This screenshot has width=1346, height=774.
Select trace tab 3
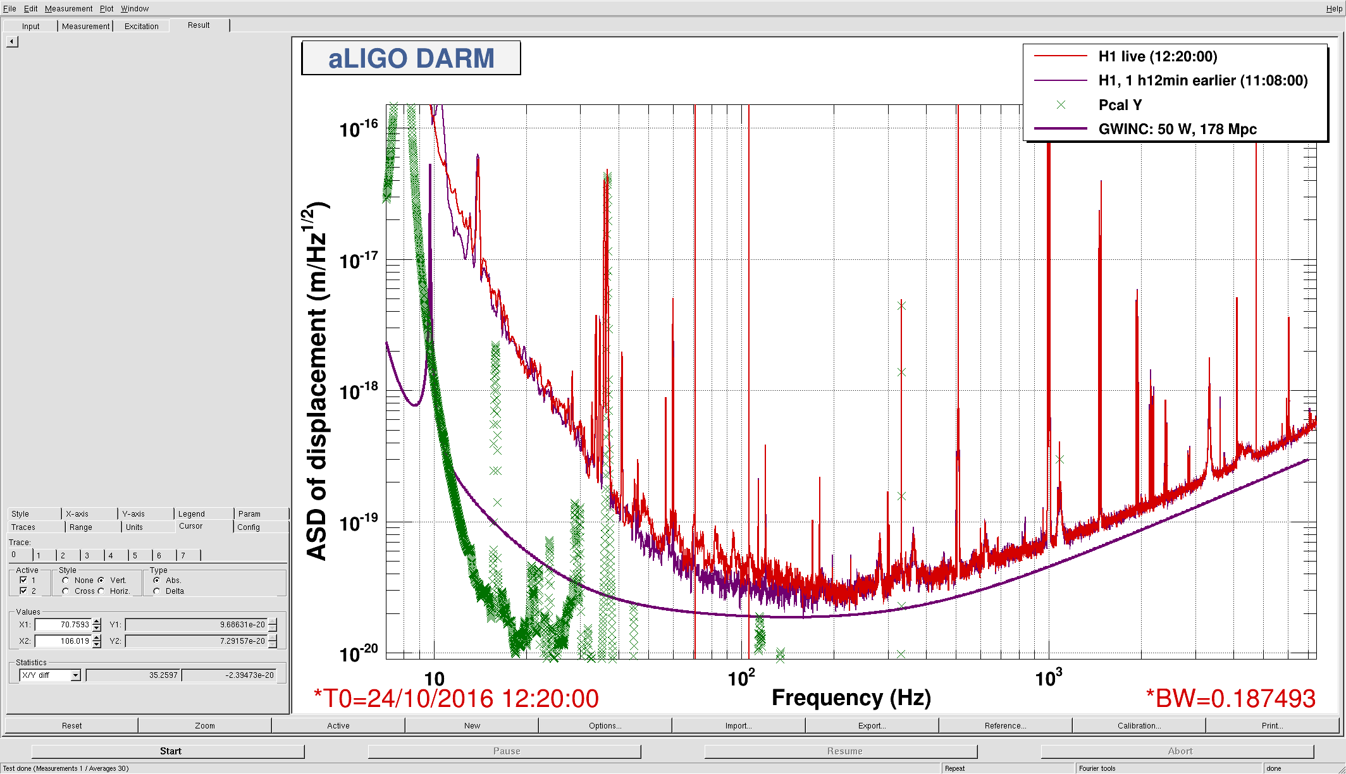coord(93,555)
